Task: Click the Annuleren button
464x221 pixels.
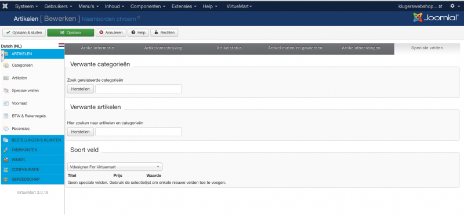Action: pos(111,32)
